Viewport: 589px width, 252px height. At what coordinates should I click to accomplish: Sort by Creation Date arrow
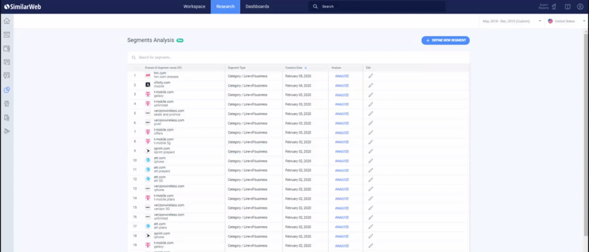305,68
